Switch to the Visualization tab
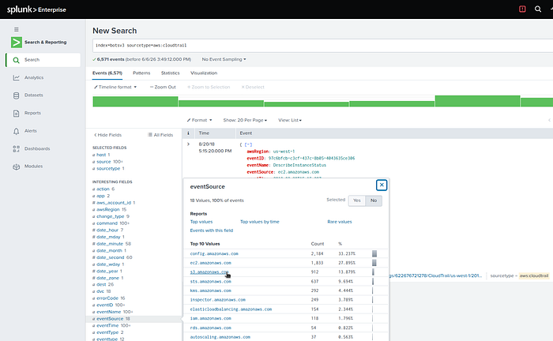Screen dimensions: 553x341 click(x=204, y=73)
